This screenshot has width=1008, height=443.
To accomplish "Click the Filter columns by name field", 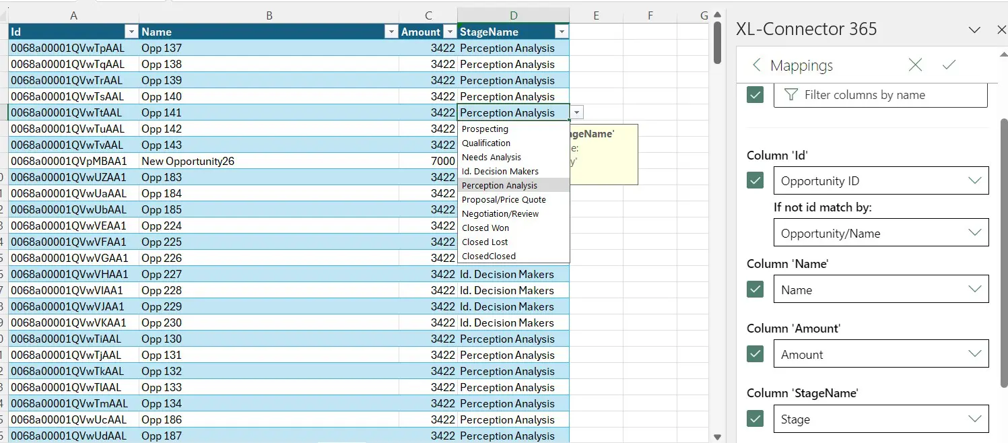I will point(881,95).
